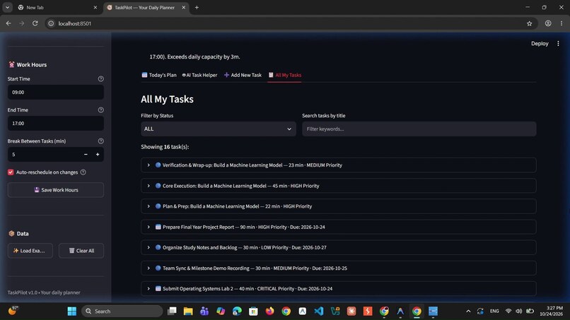The image size is (570, 320).
Task: Open the weather widget on taskbar
Action: pos(13,311)
